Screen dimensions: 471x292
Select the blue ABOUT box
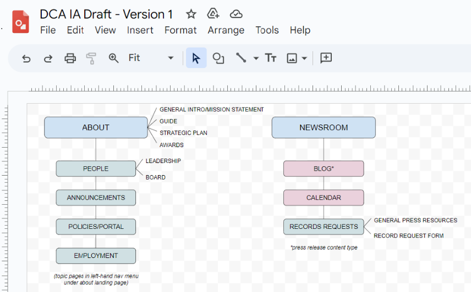(x=96, y=127)
